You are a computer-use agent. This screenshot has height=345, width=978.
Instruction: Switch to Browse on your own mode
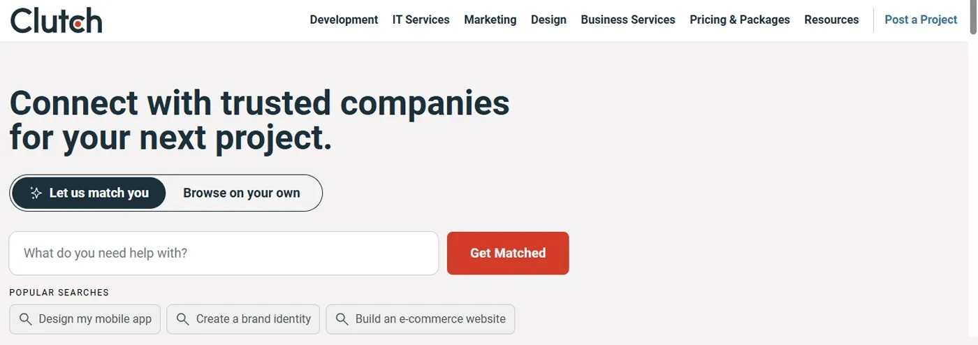242,193
